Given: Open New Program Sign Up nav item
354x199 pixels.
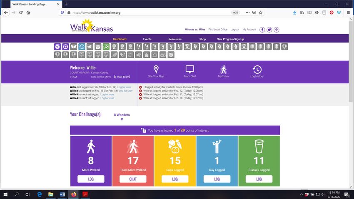Looking at the screenshot, I should 230,39.
